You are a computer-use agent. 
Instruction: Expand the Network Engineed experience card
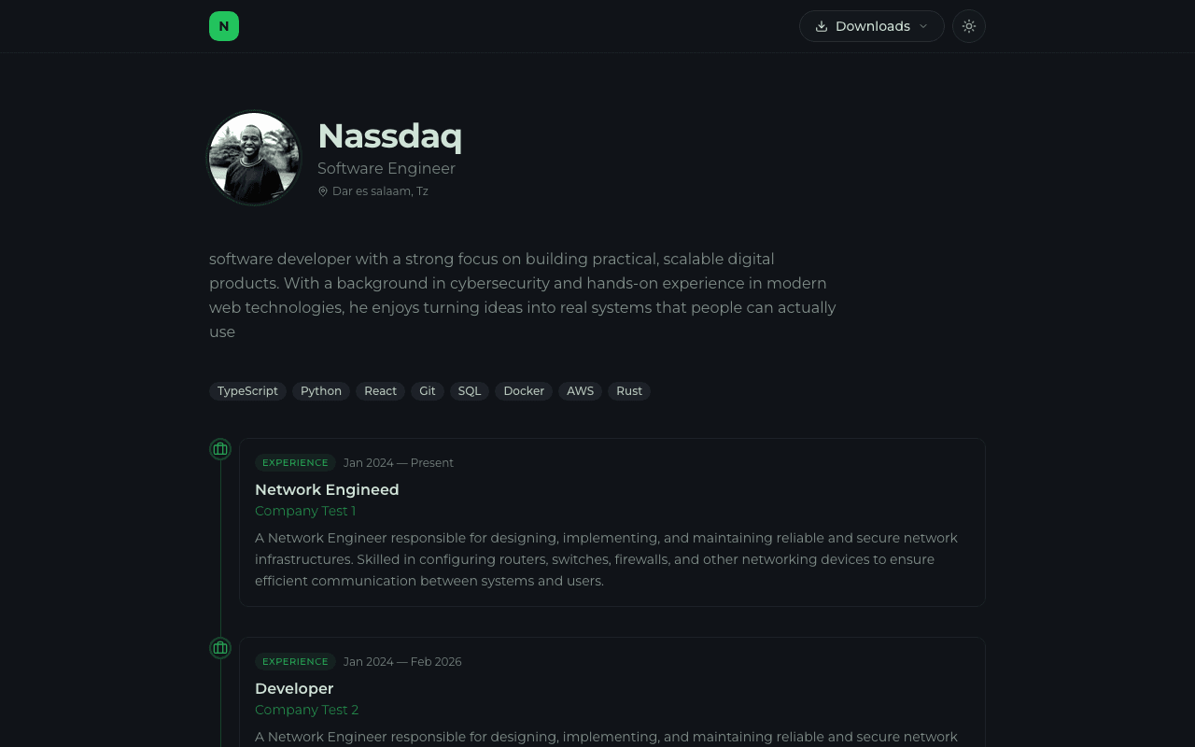coord(612,522)
